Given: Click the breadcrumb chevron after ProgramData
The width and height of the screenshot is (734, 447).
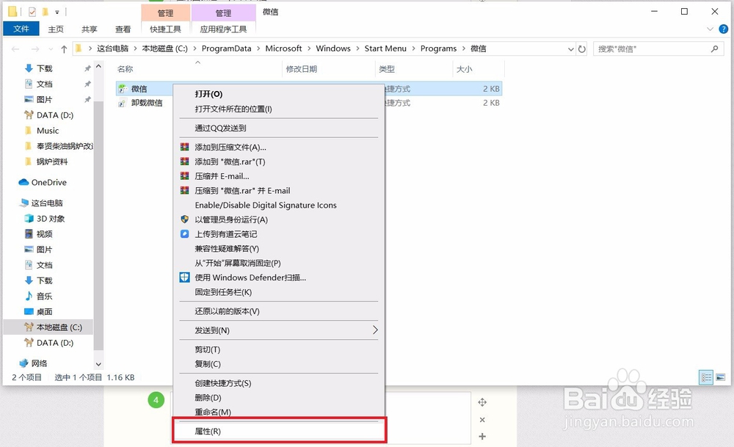Looking at the screenshot, I should (x=258, y=48).
